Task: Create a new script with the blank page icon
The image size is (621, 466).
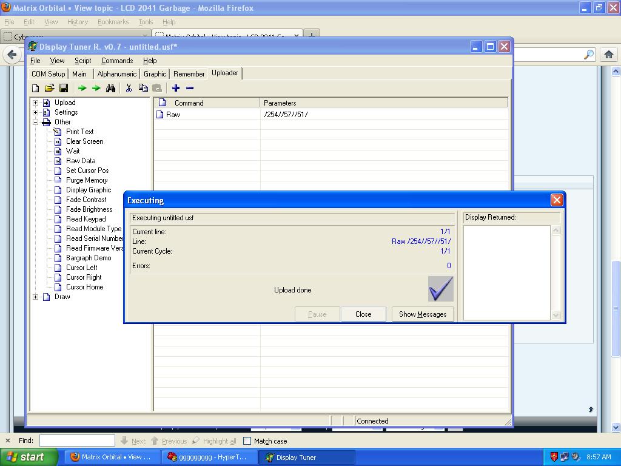Action: coord(36,88)
